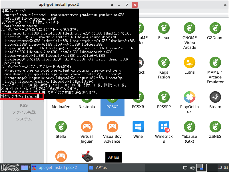Click the black APTus icon in the grid
The height and width of the screenshot is (172, 229).
pyautogui.click(x=113, y=157)
